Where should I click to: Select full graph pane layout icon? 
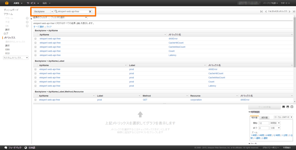pyautogui.click(x=292, y=107)
